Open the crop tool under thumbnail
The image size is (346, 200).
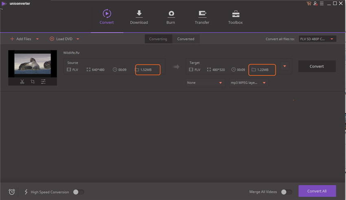point(33,82)
